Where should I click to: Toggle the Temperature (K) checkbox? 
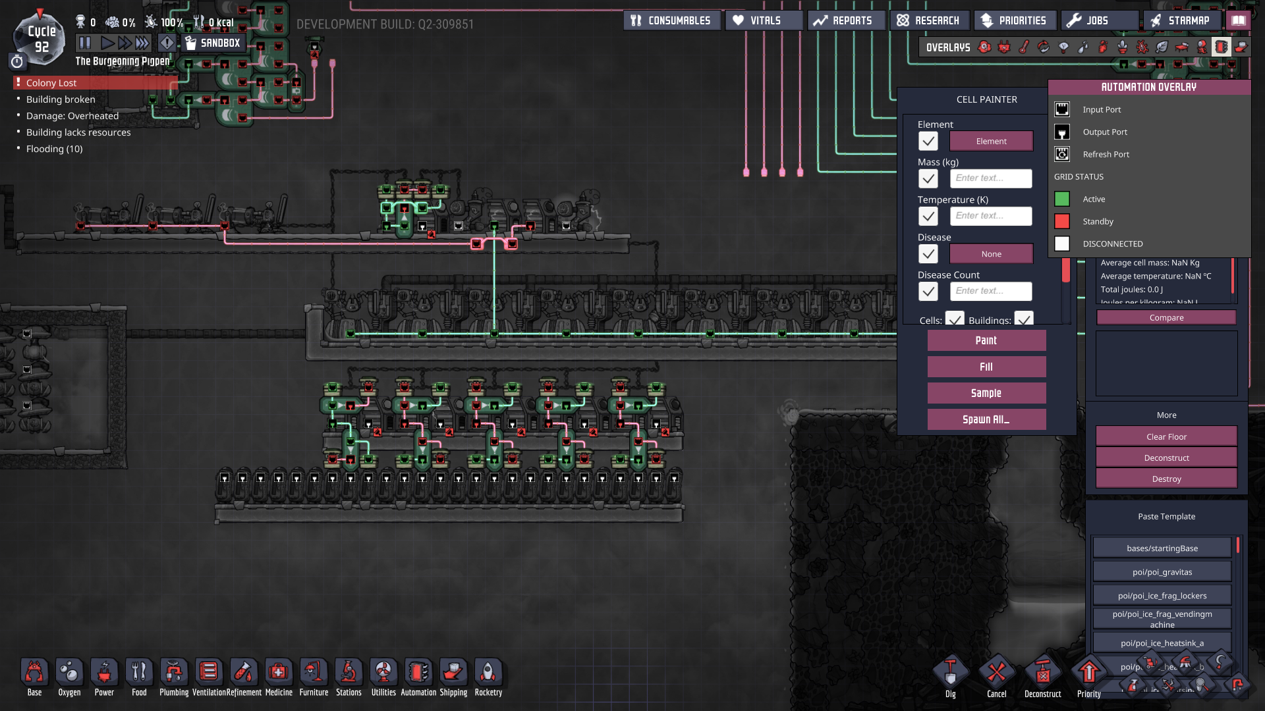point(928,216)
